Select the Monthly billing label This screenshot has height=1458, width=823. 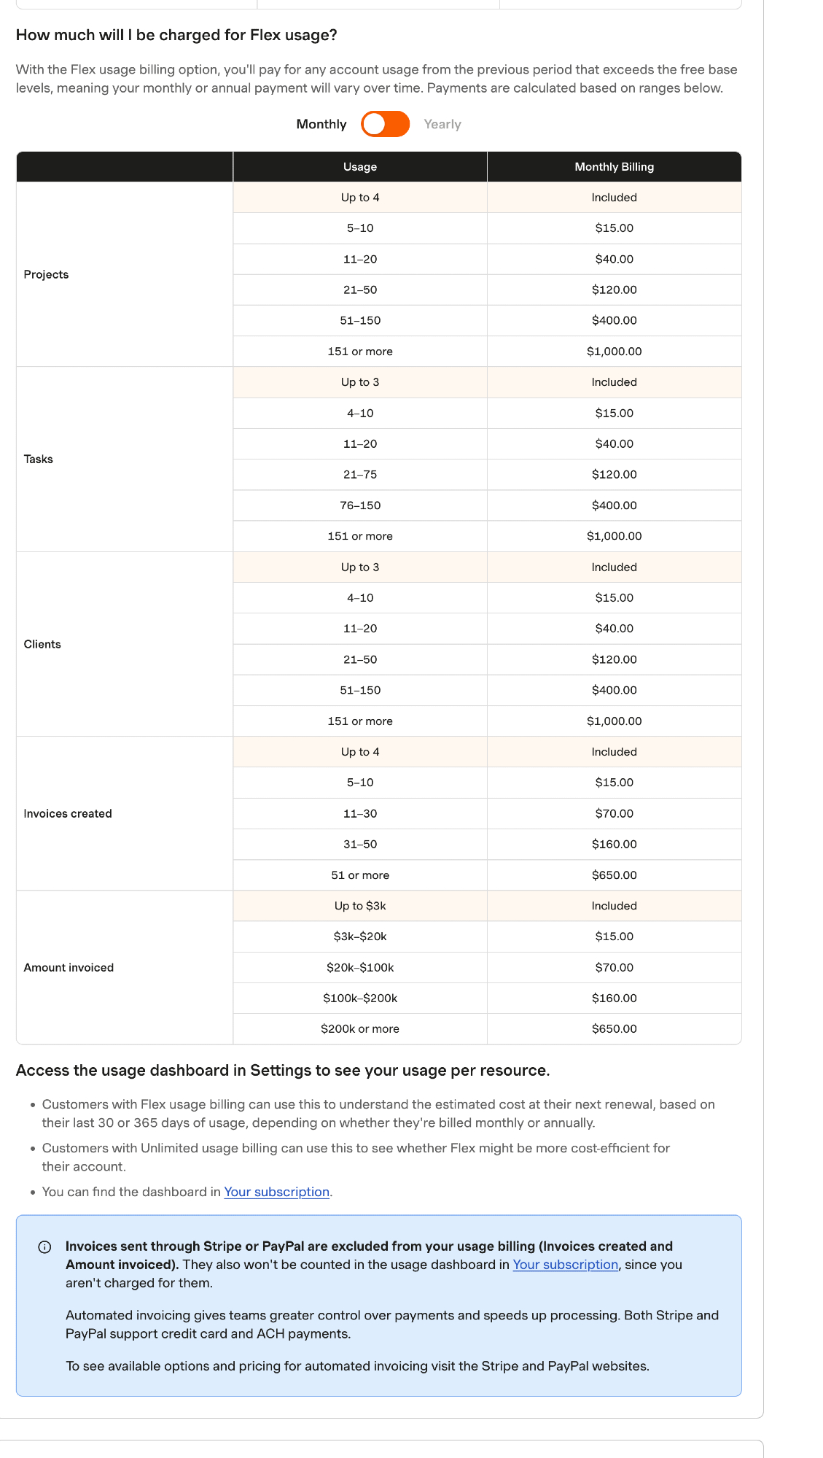[321, 124]
